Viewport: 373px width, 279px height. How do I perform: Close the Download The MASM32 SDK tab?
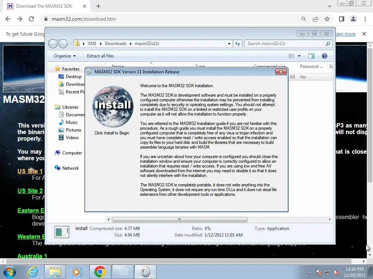pos(85,6)
